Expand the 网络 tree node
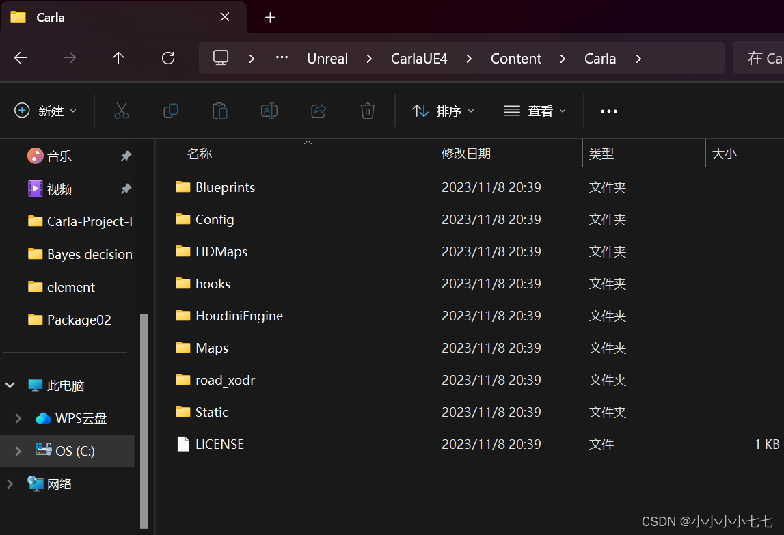This screenshot has width=784, height=535. pyautogui.click(x=10, y=484)
